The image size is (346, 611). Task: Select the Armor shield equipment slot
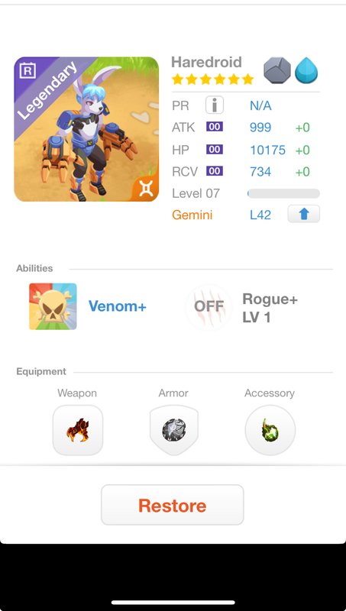pos(174,430)
